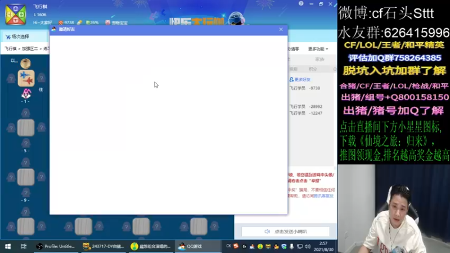Take the bottom empty seat at table 9
Viewport: 450px width, 253px height.
[25, 192]
